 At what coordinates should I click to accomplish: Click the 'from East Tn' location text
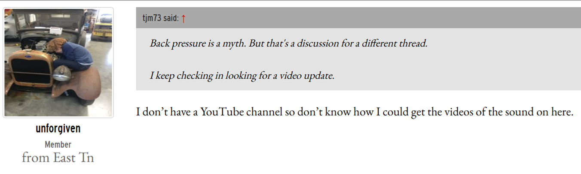(58, 158)
